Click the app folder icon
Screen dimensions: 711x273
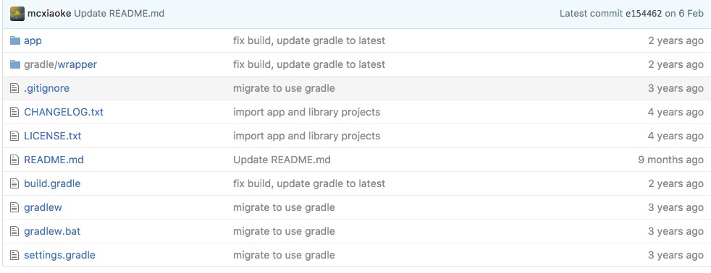(x=15, y=40)
